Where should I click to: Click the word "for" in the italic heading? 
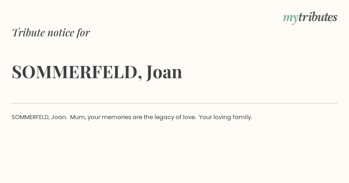(83, 33)
